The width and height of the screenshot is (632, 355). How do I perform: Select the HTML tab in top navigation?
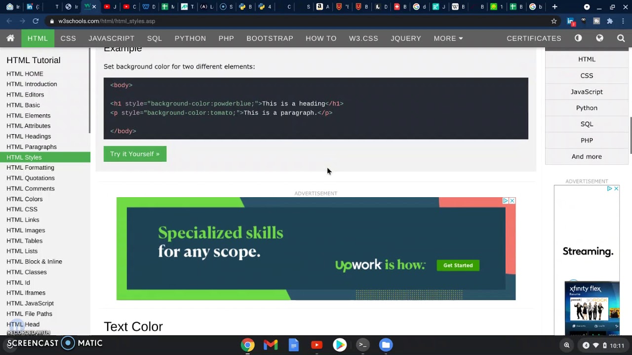pyautogui.click(x=38, y=38)
